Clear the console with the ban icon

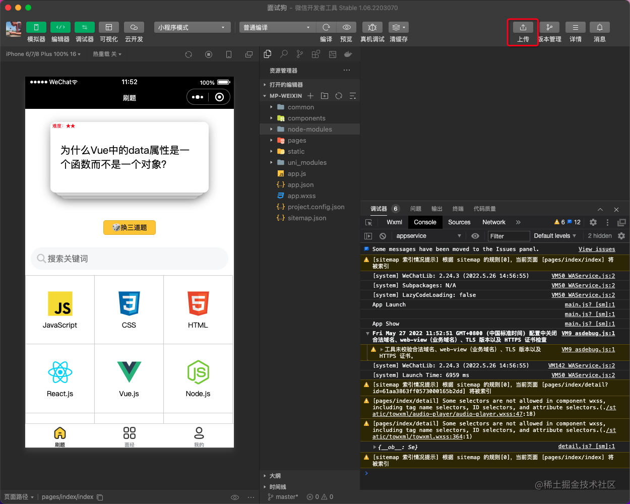click(x=383, y=236)
